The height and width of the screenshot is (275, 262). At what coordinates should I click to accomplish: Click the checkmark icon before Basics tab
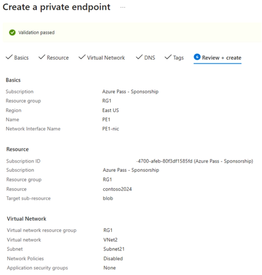point(9,57)
